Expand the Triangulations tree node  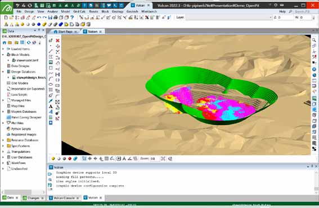click(3, 152)
